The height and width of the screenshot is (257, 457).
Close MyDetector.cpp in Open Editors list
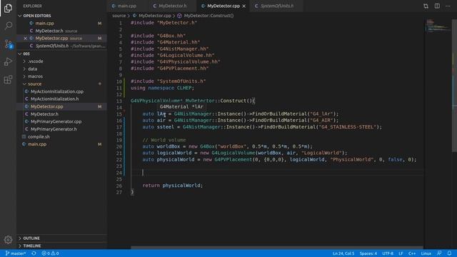26,38
